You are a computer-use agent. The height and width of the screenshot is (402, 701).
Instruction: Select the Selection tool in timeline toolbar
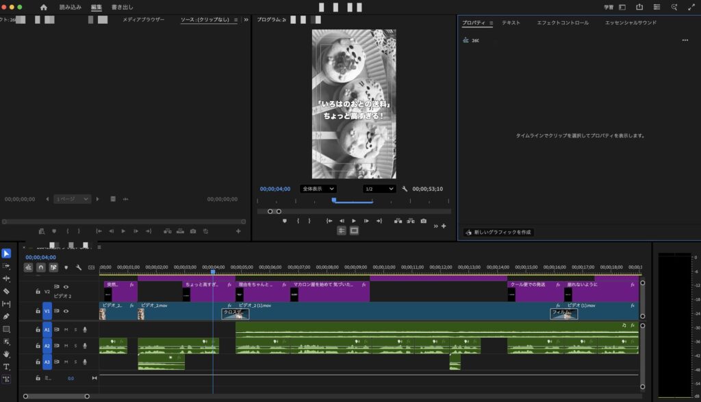7,253
